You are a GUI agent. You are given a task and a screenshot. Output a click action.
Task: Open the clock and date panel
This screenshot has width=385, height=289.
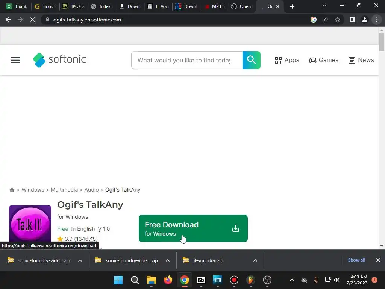tap(357, 280)
